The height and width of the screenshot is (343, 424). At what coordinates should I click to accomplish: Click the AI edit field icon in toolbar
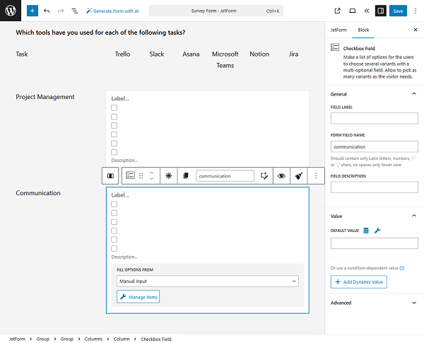(x=264, y=176)
